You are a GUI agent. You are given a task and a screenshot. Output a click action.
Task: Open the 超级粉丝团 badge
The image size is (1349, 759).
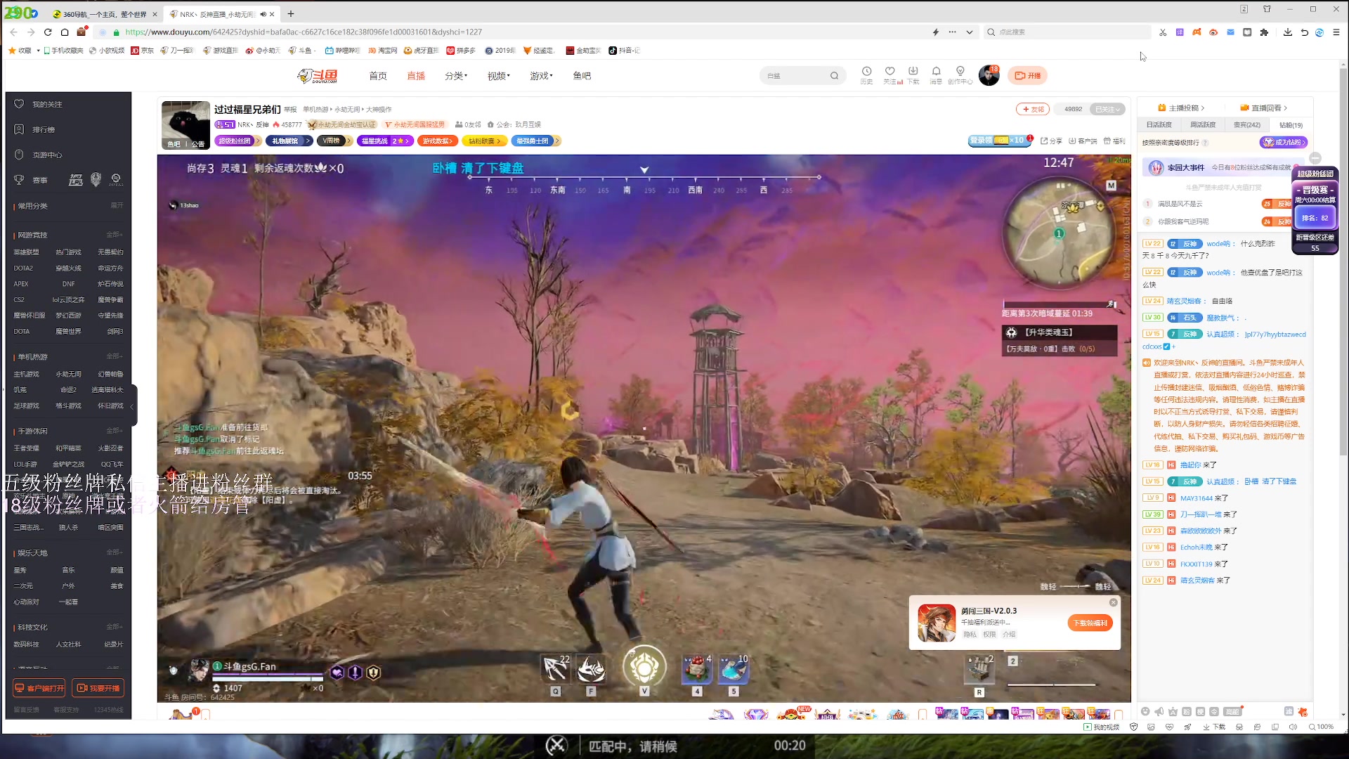point(237,141)
